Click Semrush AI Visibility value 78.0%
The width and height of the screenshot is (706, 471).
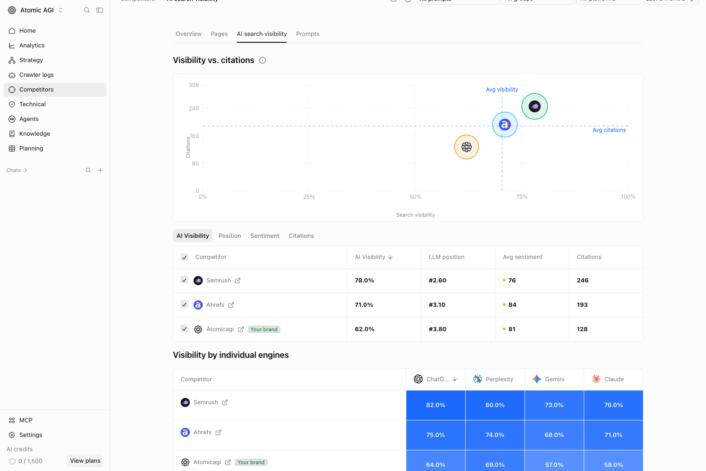tap(364, 281)
